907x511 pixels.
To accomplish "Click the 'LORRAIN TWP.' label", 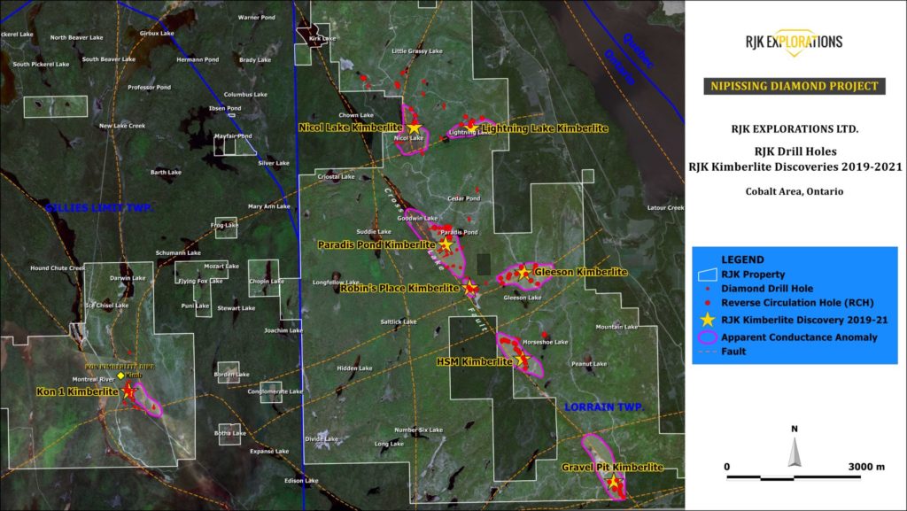I will (604, 407).
